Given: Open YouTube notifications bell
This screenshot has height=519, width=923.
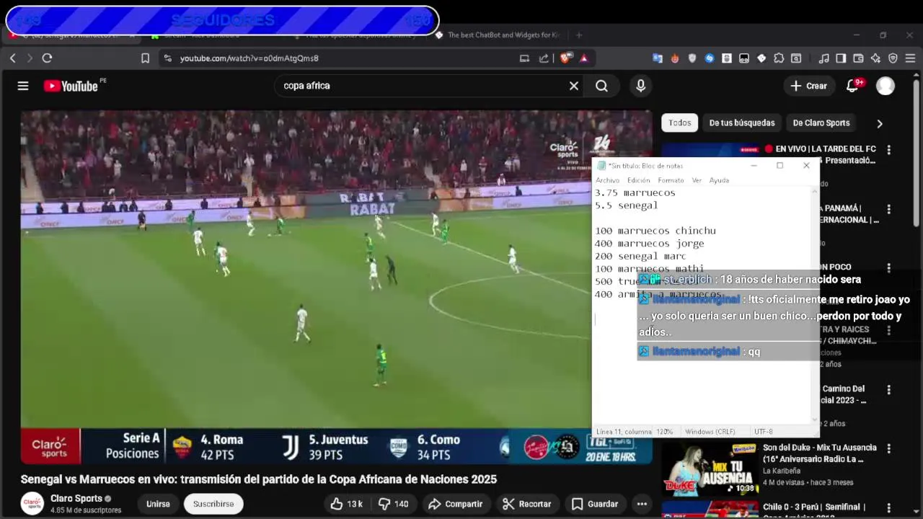Looking at the screenshot, I should [x=853, y=86].
